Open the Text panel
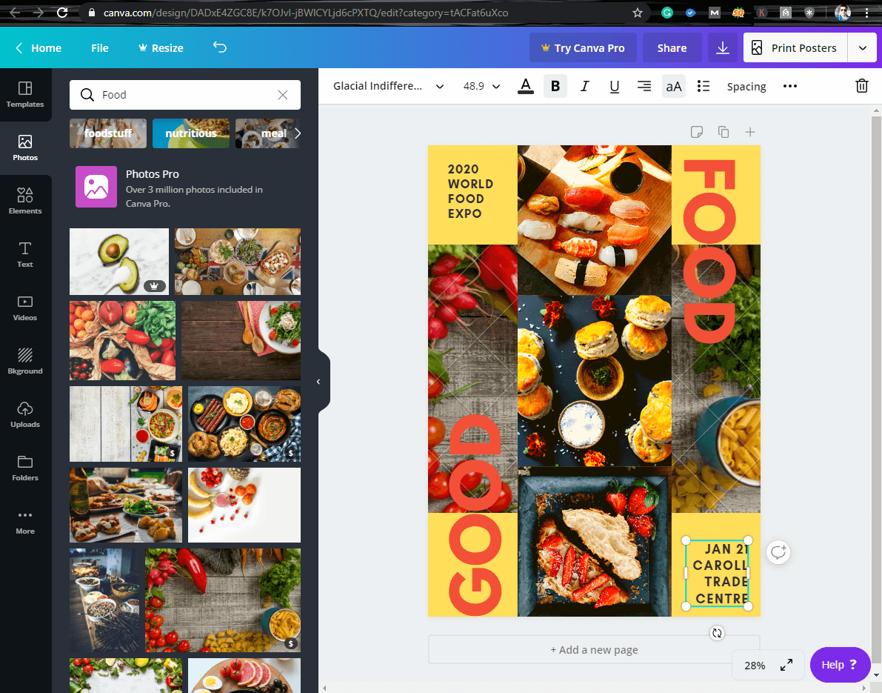Viewport: 882px width, 693px height. coord(24,255)
